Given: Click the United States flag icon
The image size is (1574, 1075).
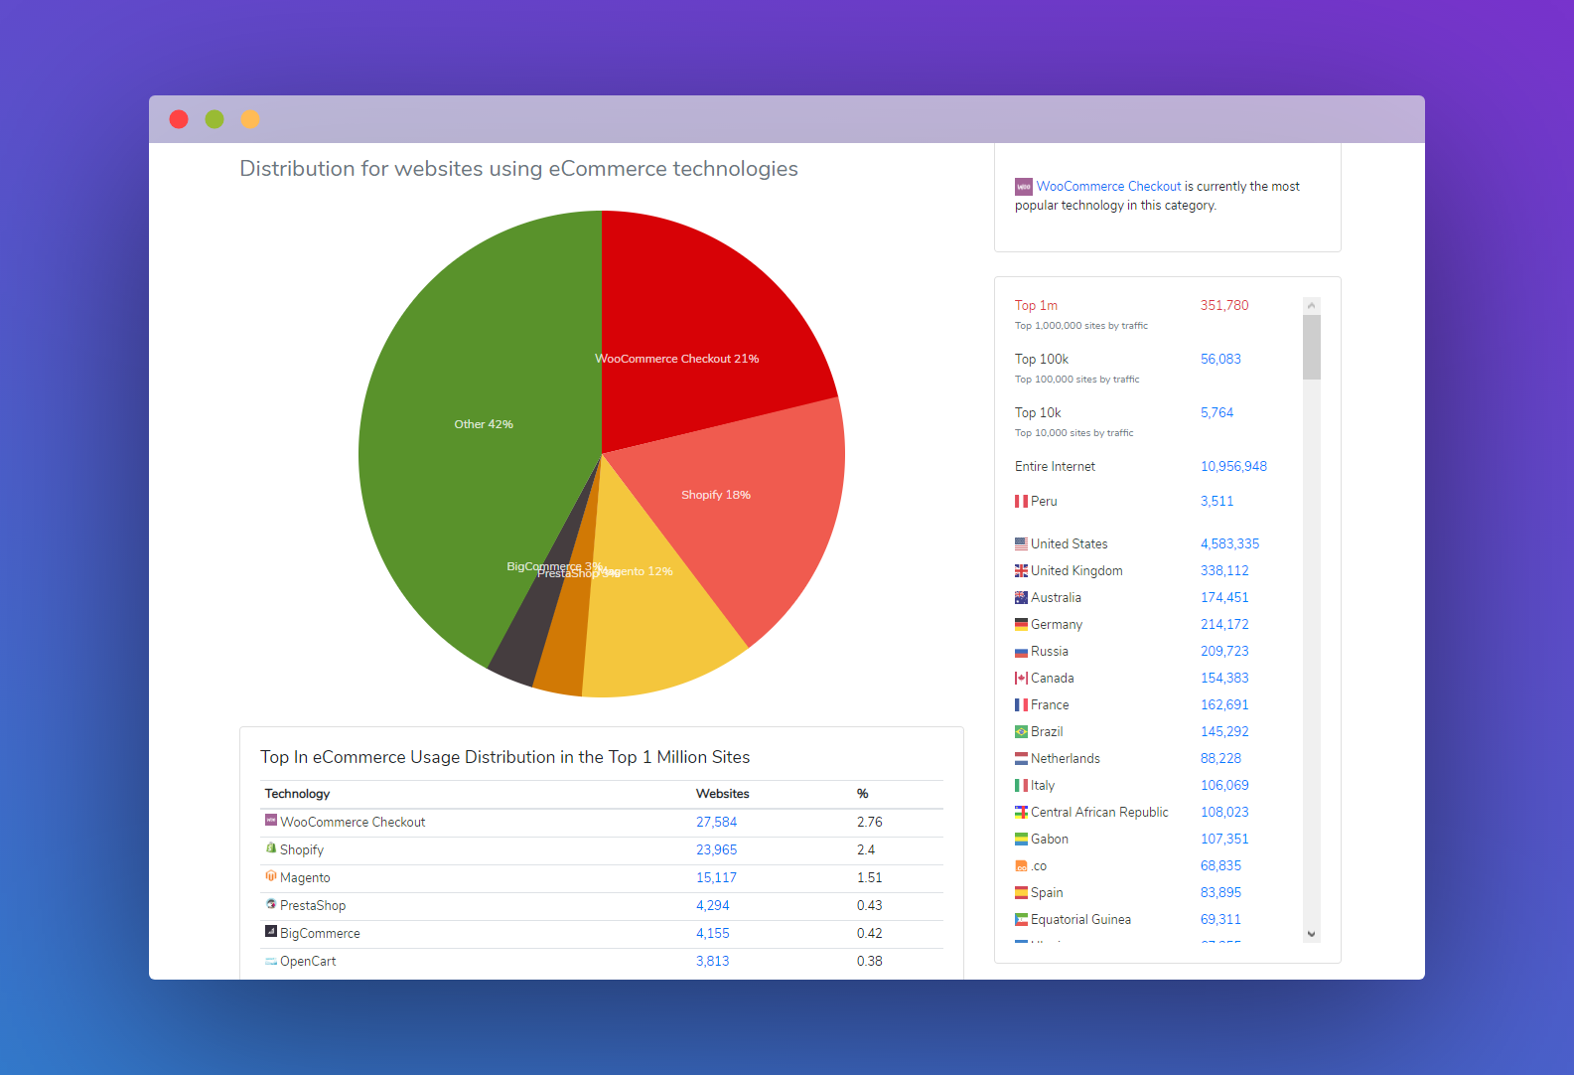Looking at the screenshot, I should click(x=1021, y=544).
